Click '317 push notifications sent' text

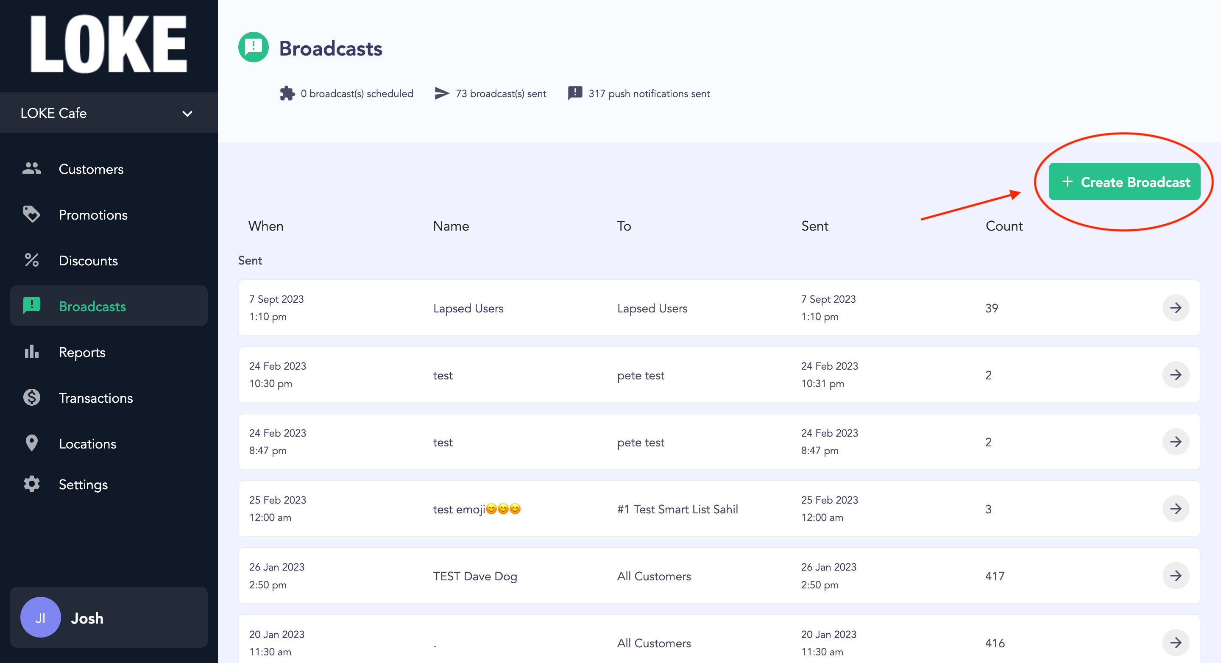pyautogui.click(x=649, y=93)
